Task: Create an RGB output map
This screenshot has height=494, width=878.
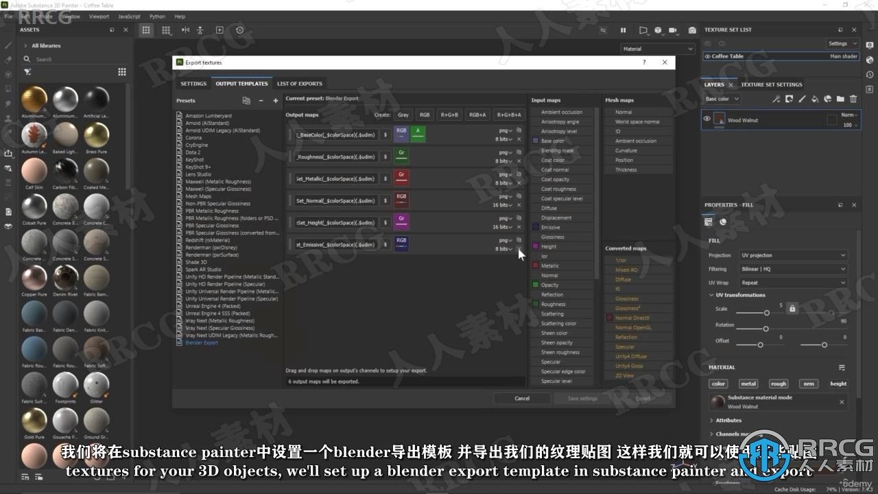Action: click(x=425, y=115)
